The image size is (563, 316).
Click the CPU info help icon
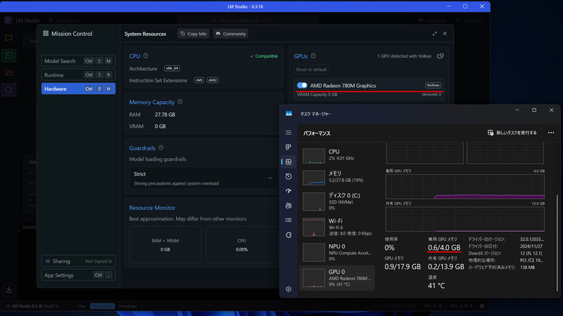146,56
